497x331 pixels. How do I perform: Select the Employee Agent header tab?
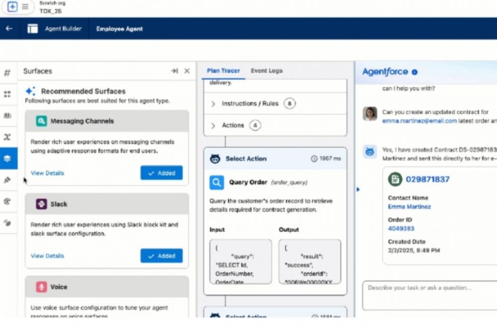[119, 29]
